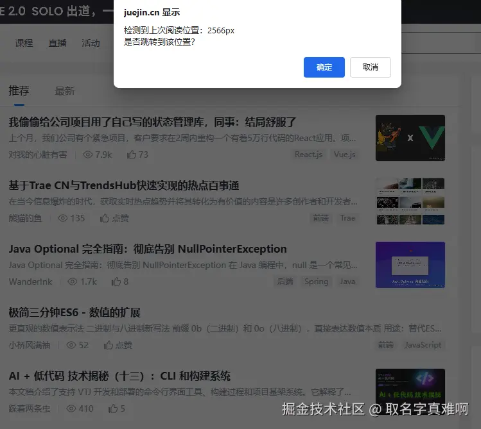Open article Java Optional 完全指南
The image size is (481, 429).
click(148, 249)
